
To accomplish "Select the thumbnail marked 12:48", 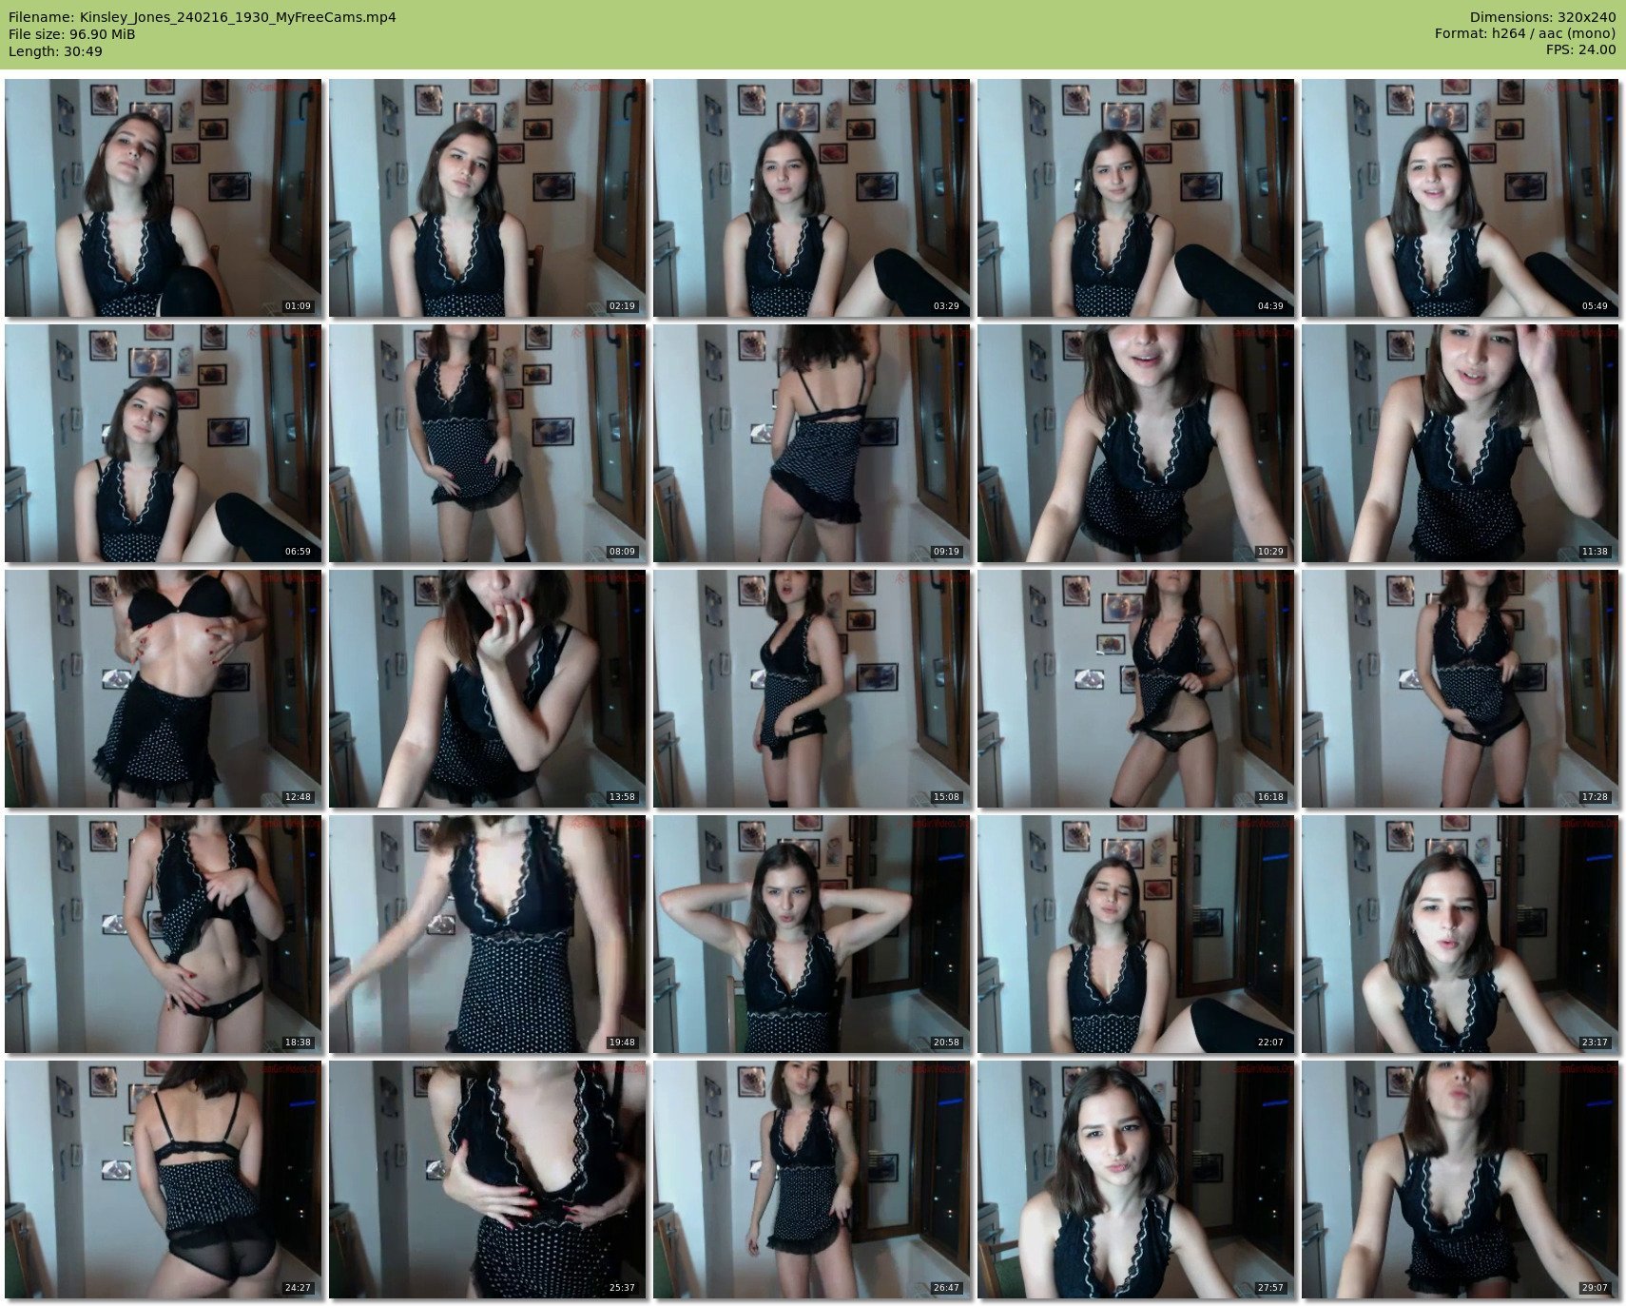I will 164,689.
